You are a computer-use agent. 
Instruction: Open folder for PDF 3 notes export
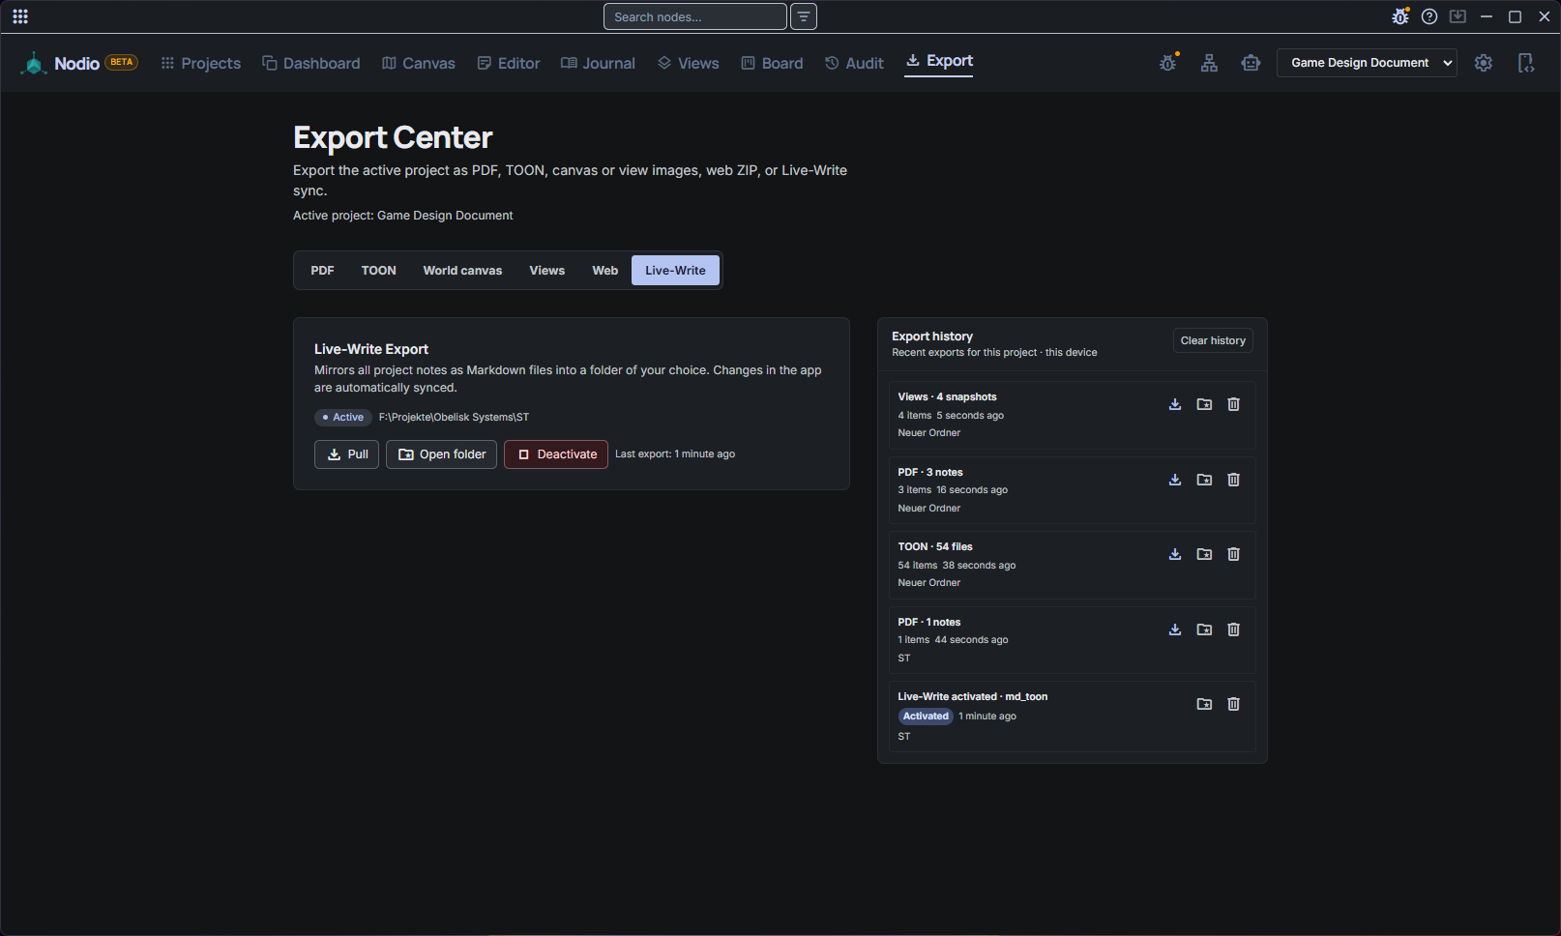pos(1204,480)
